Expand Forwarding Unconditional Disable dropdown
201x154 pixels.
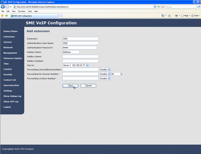click(x=105, y=69)
